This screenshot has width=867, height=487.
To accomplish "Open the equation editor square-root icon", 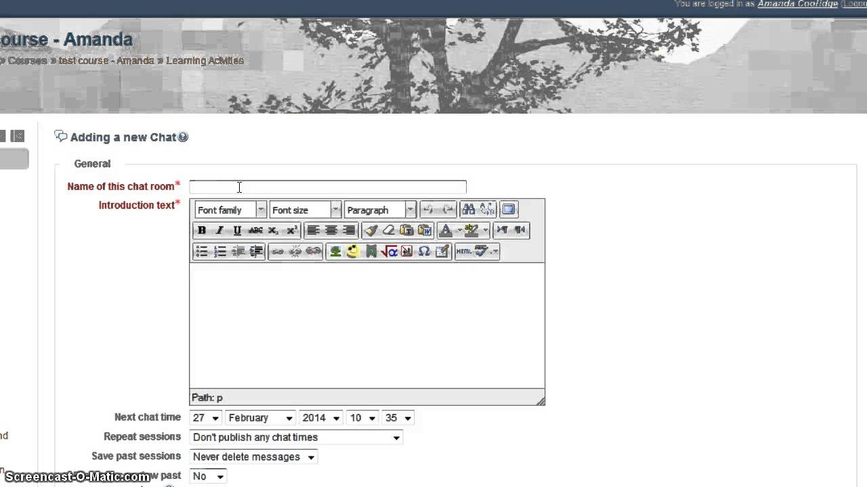I will pyautogui.click(x=389, y=252).
